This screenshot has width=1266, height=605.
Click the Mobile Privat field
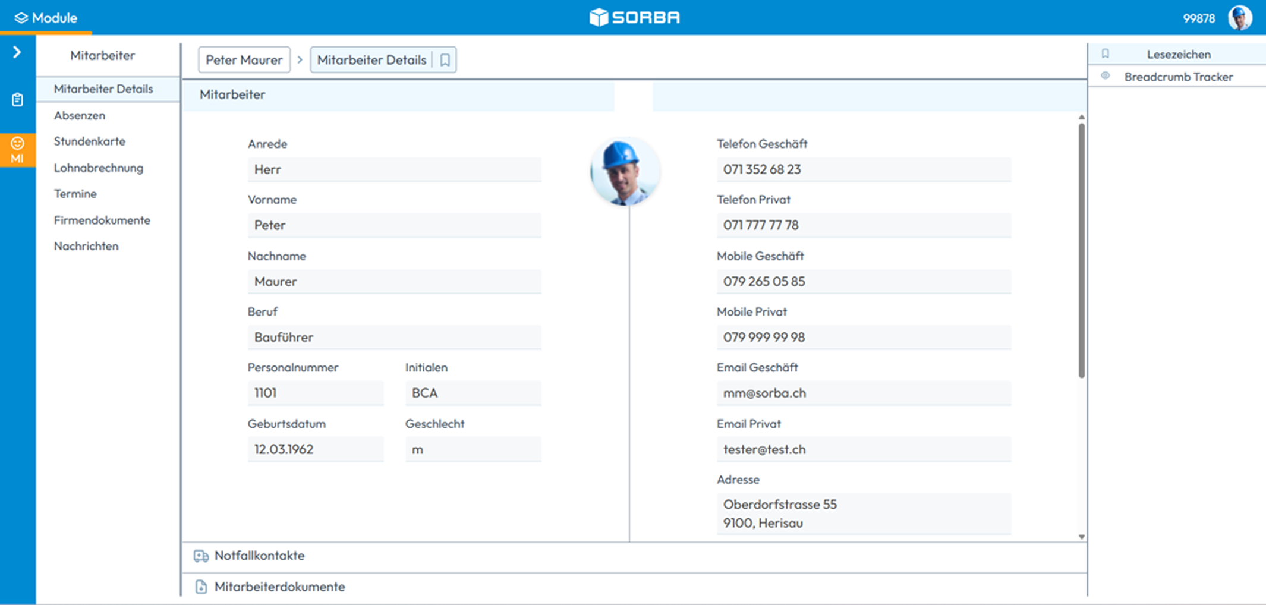coord(864,337)
